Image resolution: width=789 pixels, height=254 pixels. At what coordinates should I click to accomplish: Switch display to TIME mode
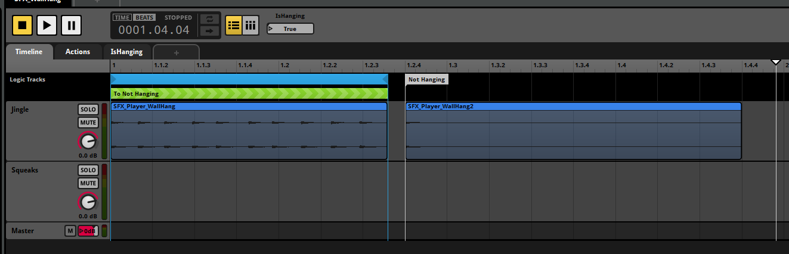pos(122,18)
